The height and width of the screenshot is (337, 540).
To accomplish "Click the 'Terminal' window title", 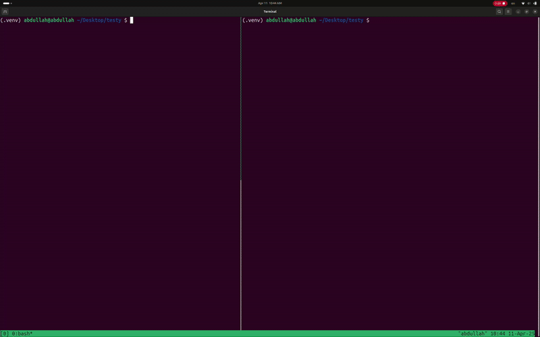I will click(270, 11).
